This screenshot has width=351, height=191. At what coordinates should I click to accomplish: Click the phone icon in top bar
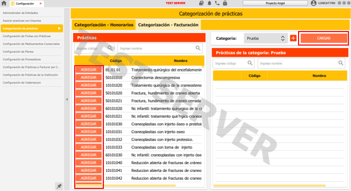point(217,3)
